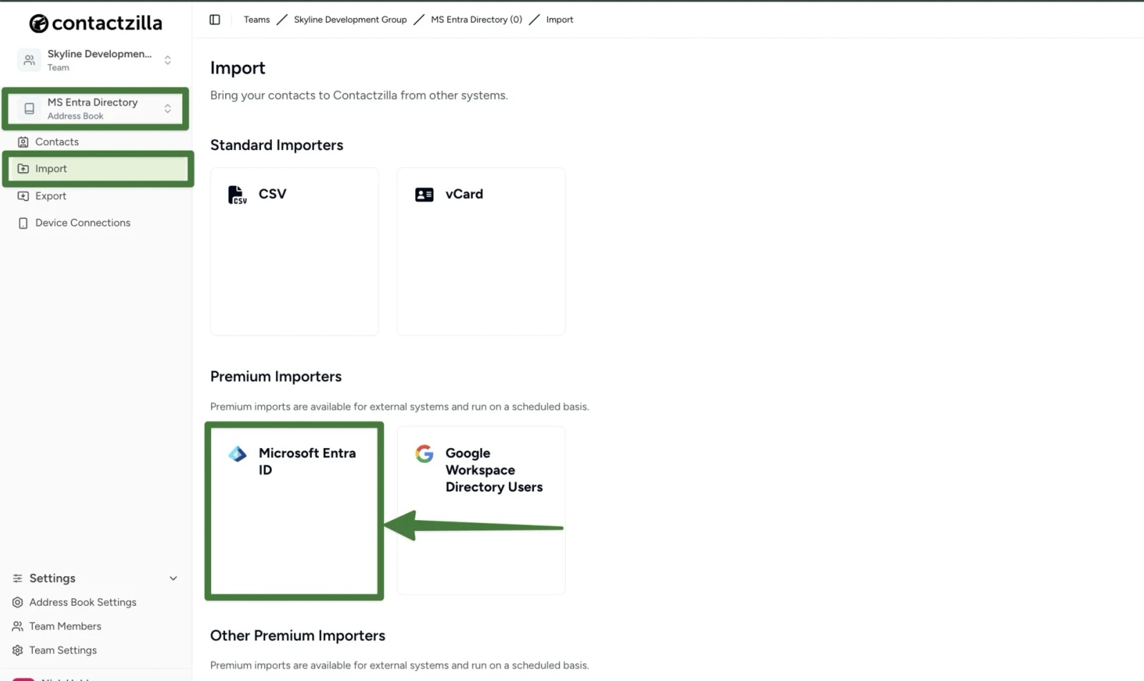Click the Google Workspace logo icon
The height and width of the screenshot is (681, 1144).
coord(423,454)
